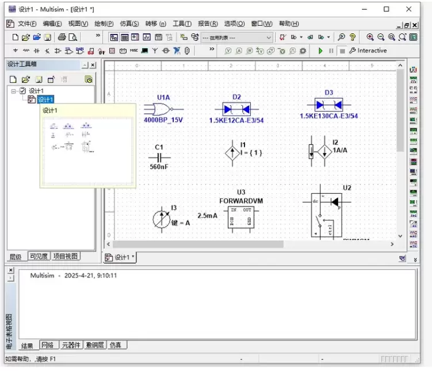Place a TTL logic component

pyautogui.click(x=68, y=51)
